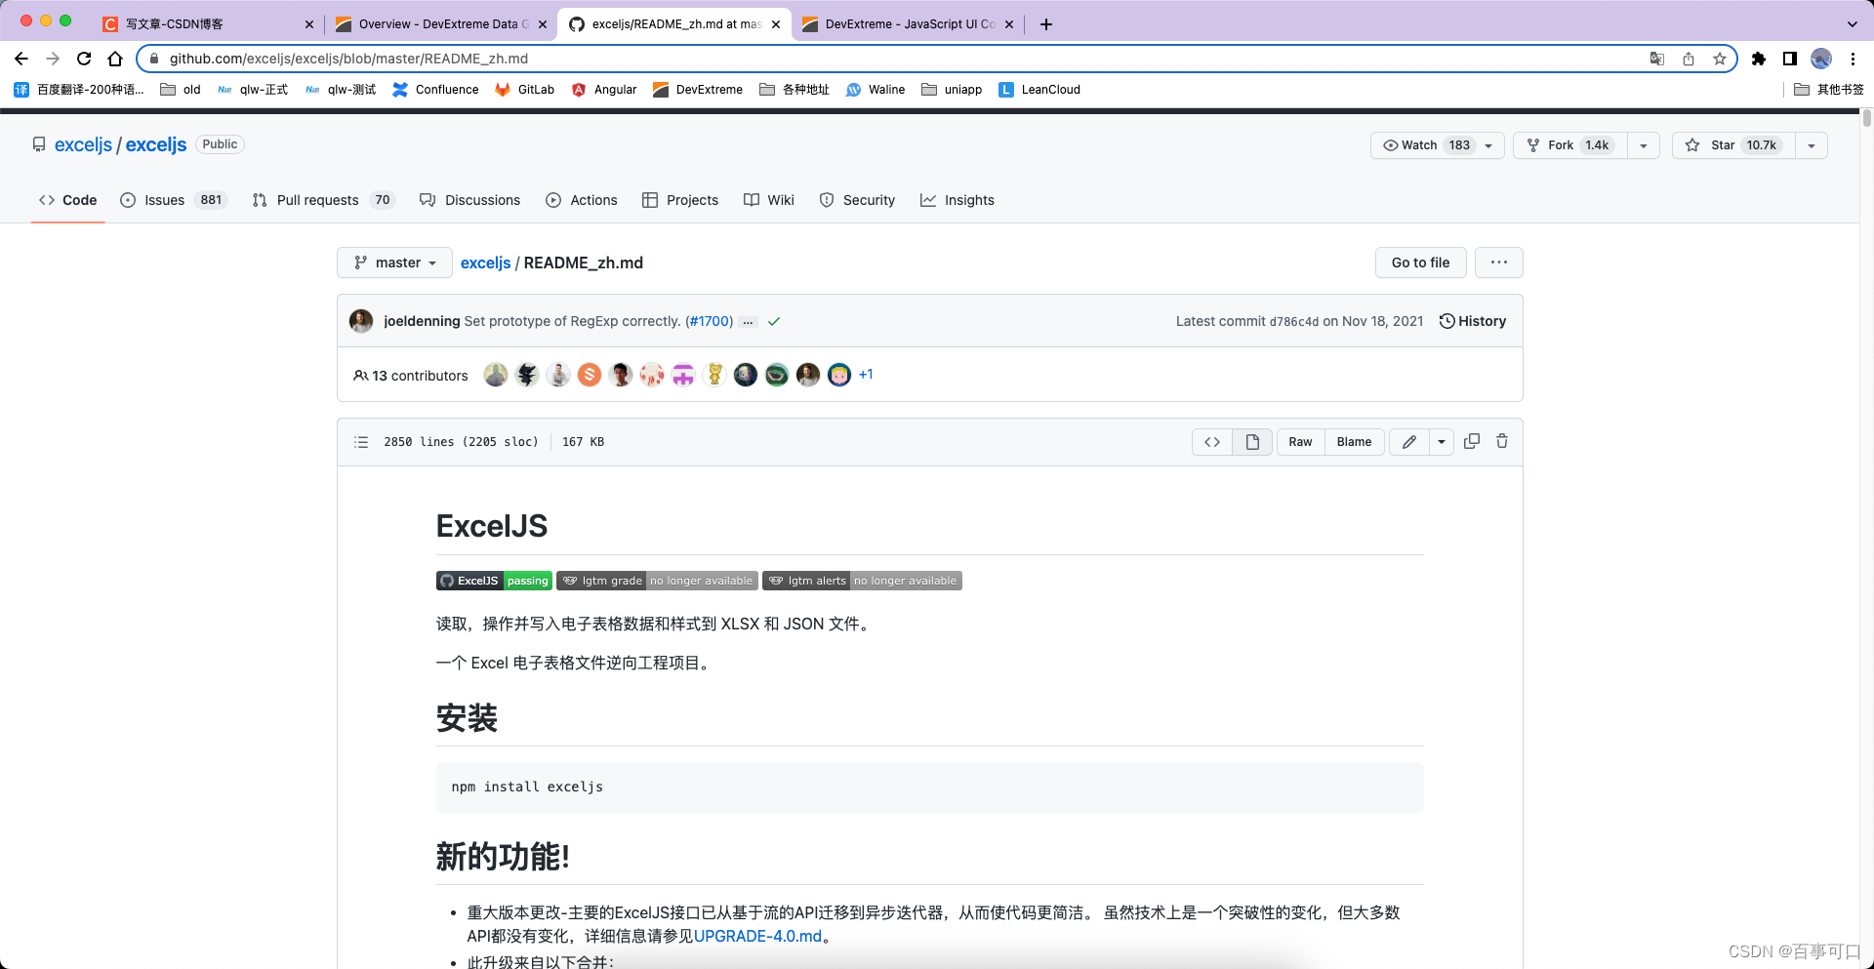The image size is (1874, 969).
Task: Open a new browser tab
Action: 1046,24
